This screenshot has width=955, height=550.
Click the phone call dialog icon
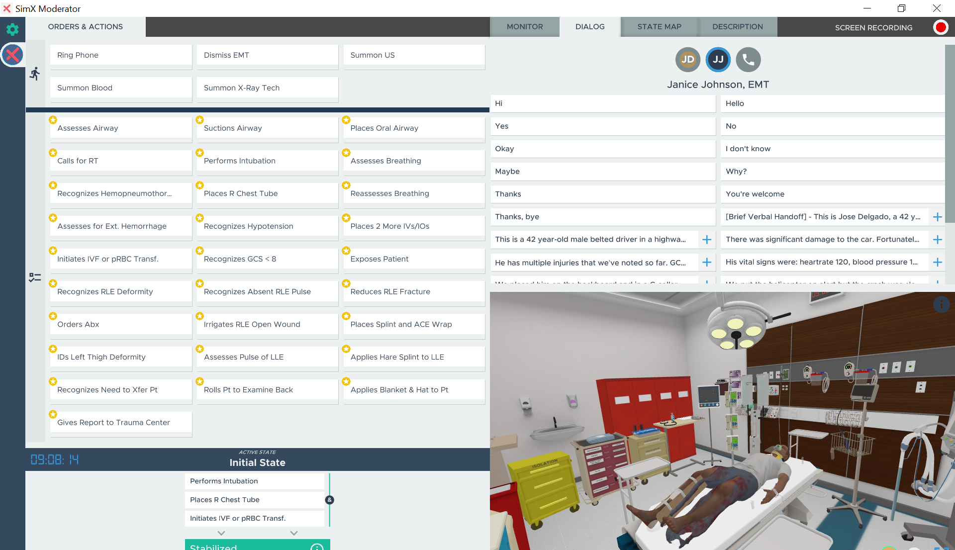pyautogui.click(x=748, y=60)
